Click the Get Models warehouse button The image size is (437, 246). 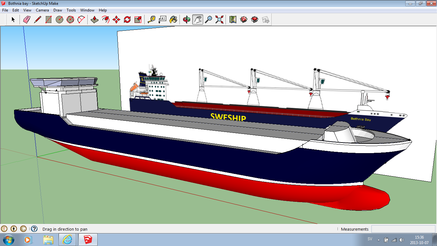(x=244, y=20)
